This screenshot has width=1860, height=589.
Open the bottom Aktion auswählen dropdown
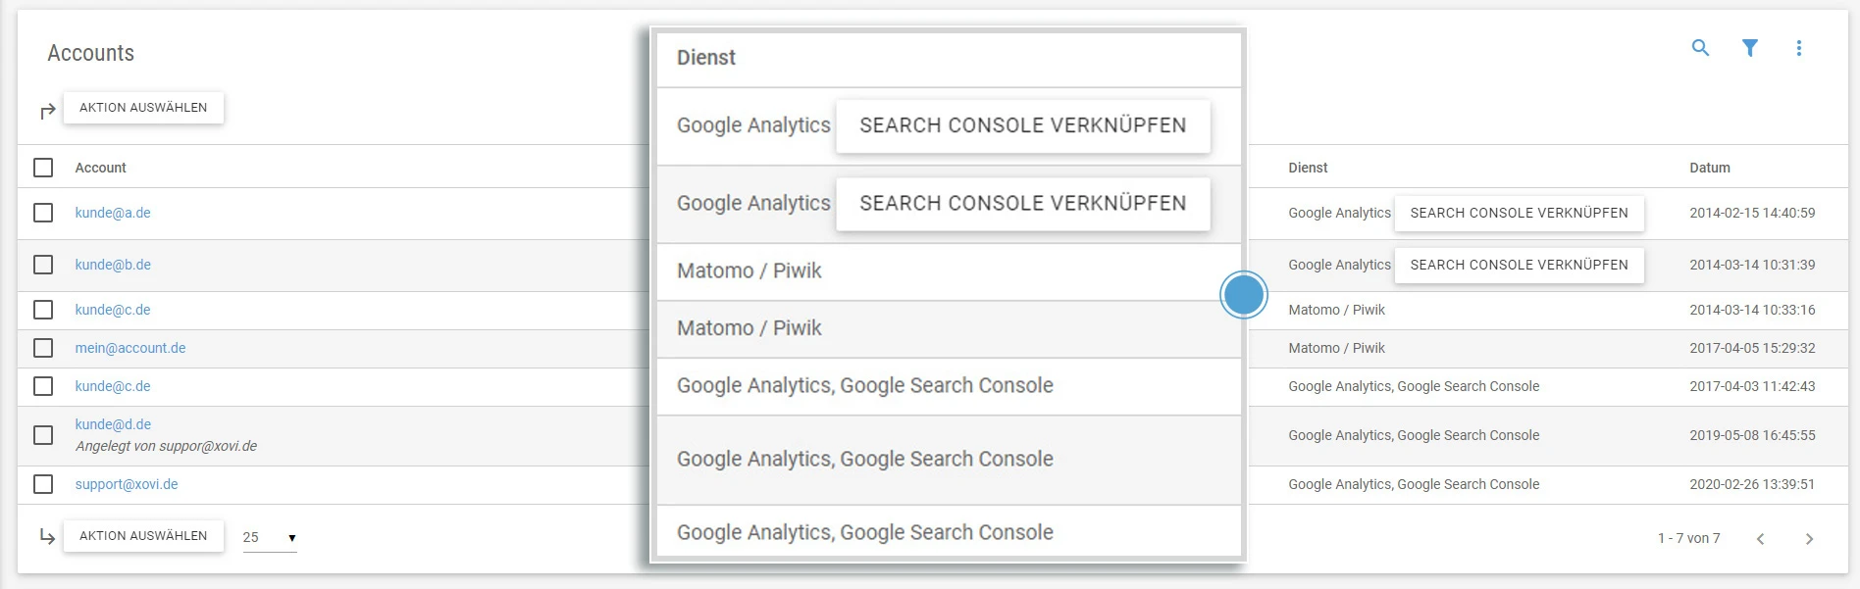[x=143, y=536]
